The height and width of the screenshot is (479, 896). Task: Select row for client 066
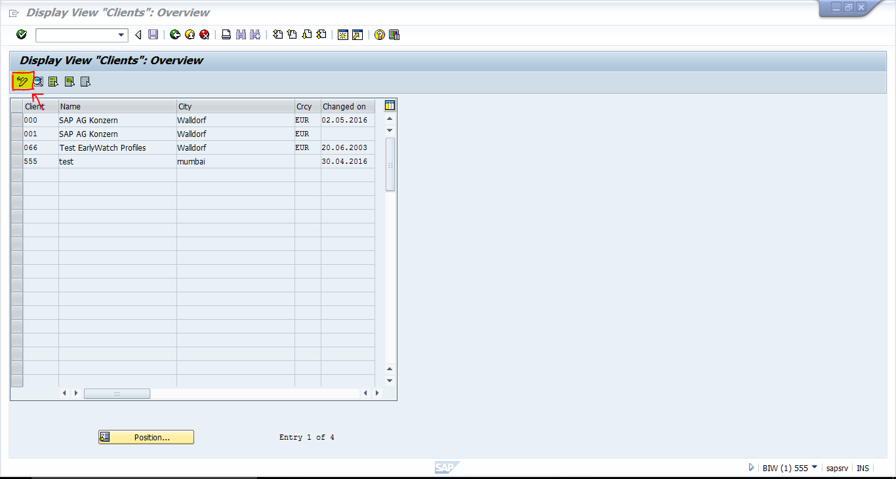[x=17, y=148]
